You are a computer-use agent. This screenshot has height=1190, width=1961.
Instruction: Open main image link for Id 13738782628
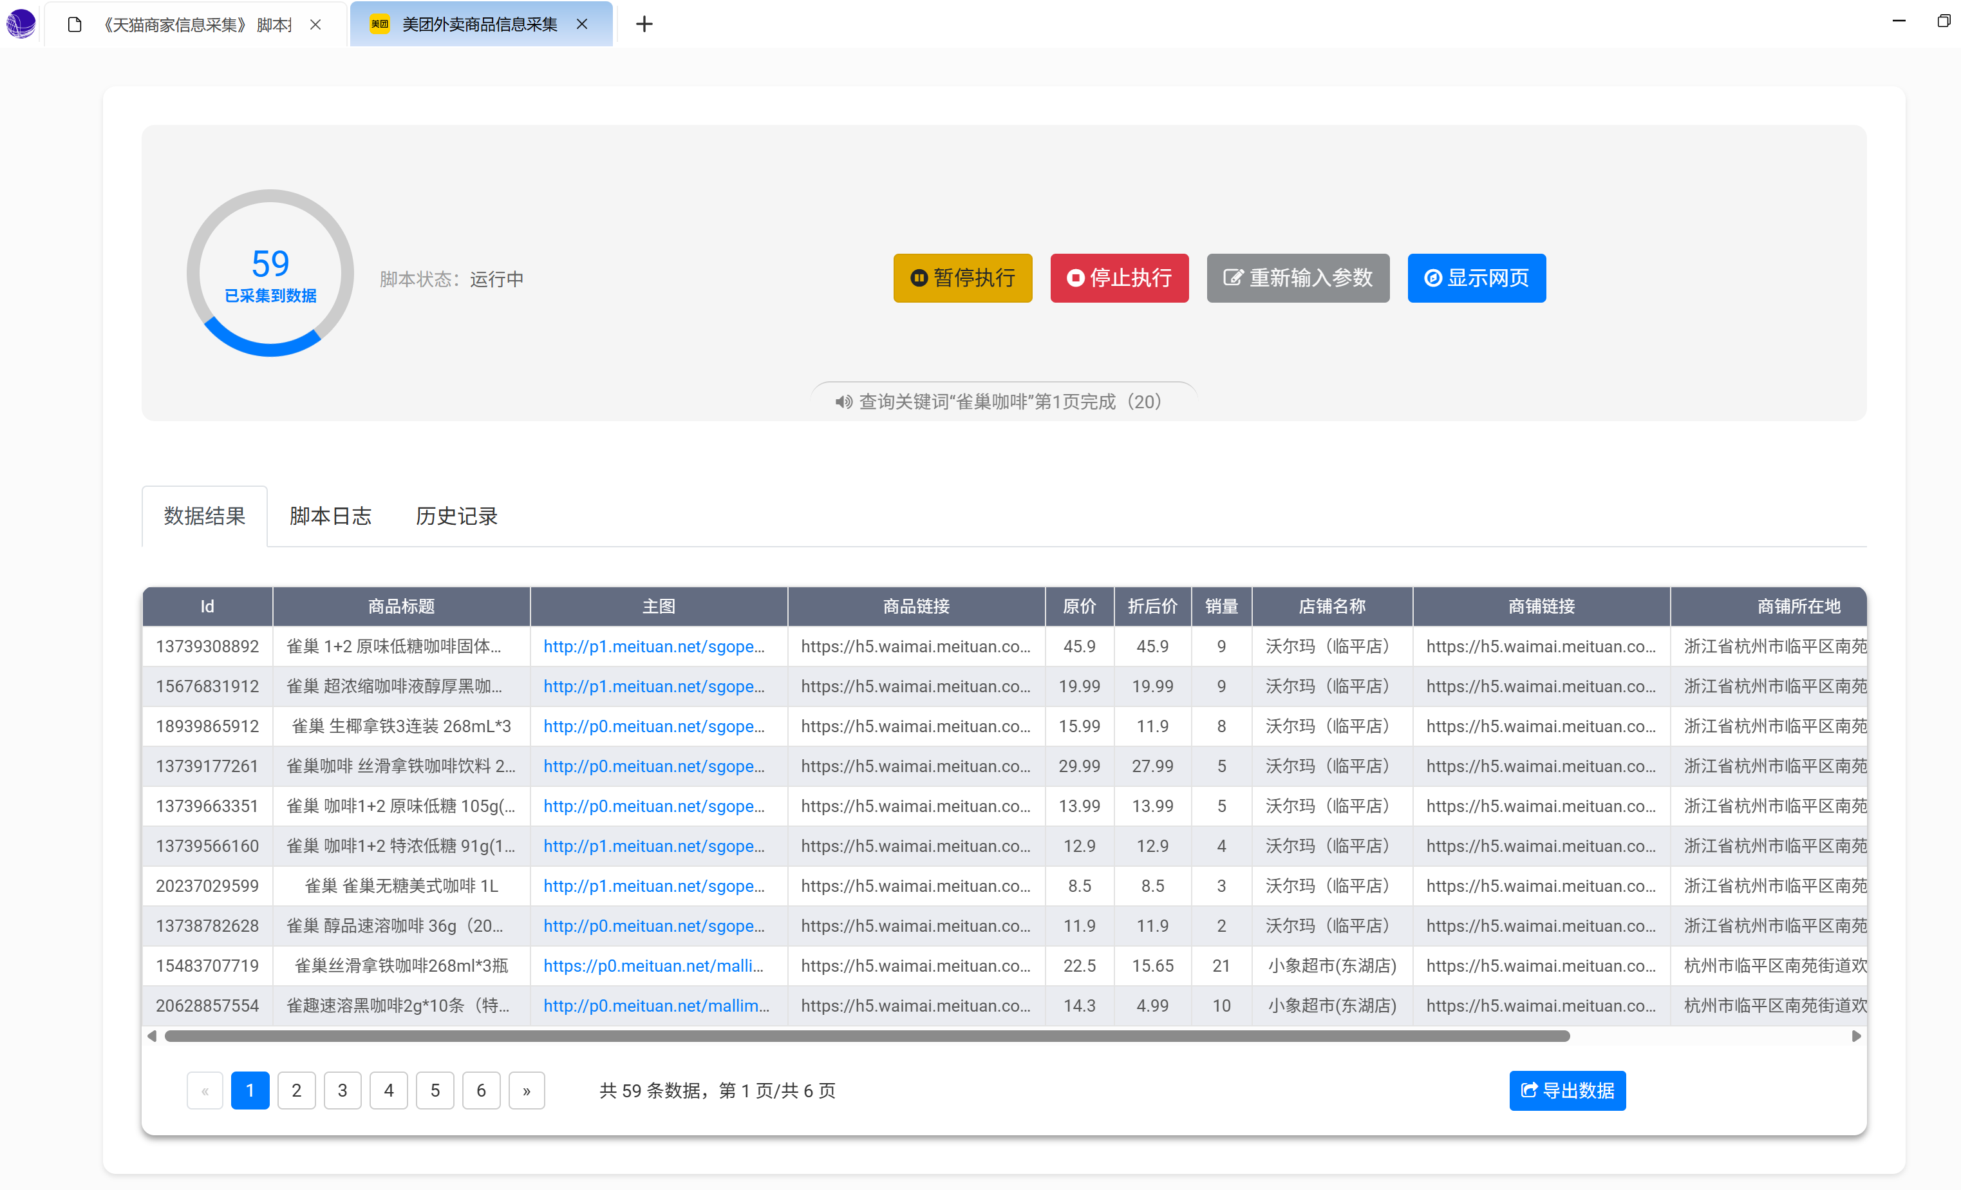653,926
